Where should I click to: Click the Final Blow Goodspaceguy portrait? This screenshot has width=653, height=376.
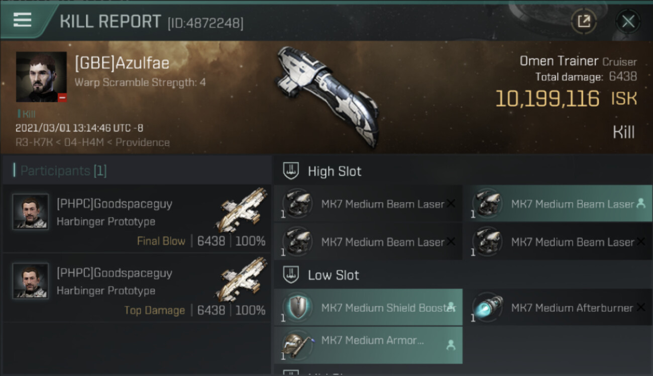(31, 212)
